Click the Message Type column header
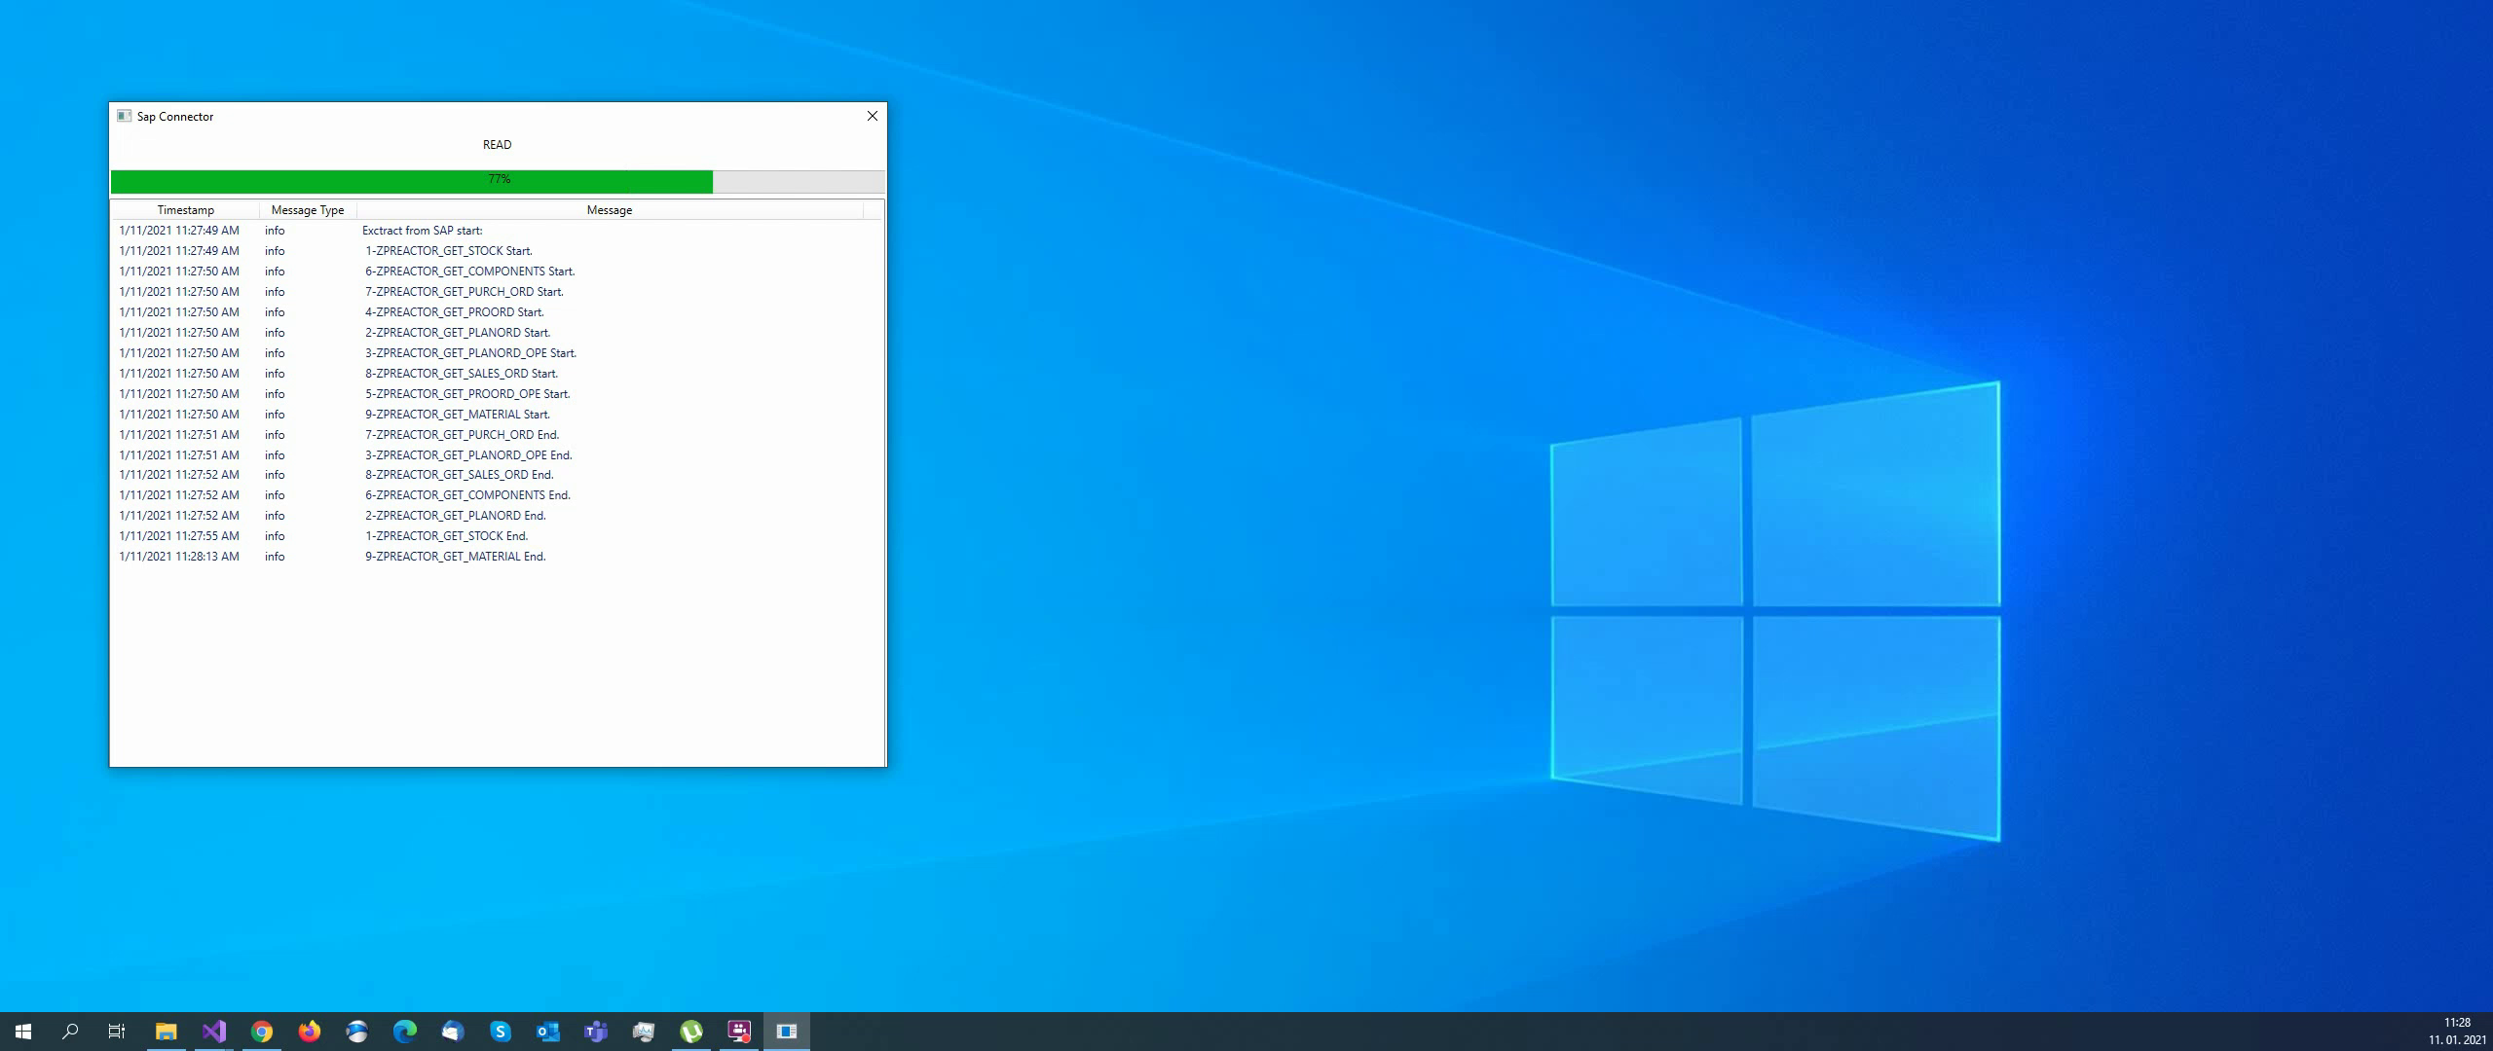The width and height of the screenshot is (2493, 1051). point(308,210)
